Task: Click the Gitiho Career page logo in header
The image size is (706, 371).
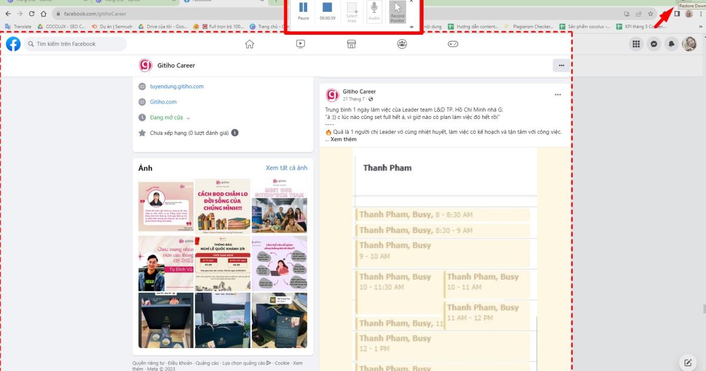Action: click(x=145, y=65)
